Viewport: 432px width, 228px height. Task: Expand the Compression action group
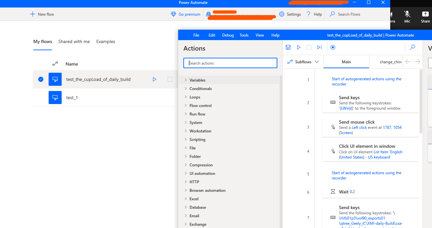click(x=186, y=165)
